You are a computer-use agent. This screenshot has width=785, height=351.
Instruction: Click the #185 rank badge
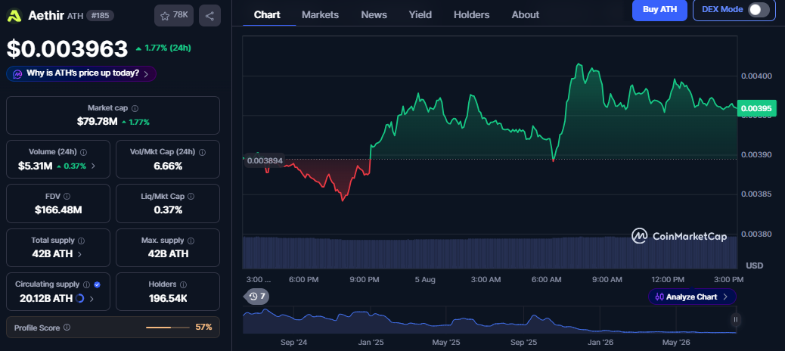pyautogui.click(x=100, y=16)
